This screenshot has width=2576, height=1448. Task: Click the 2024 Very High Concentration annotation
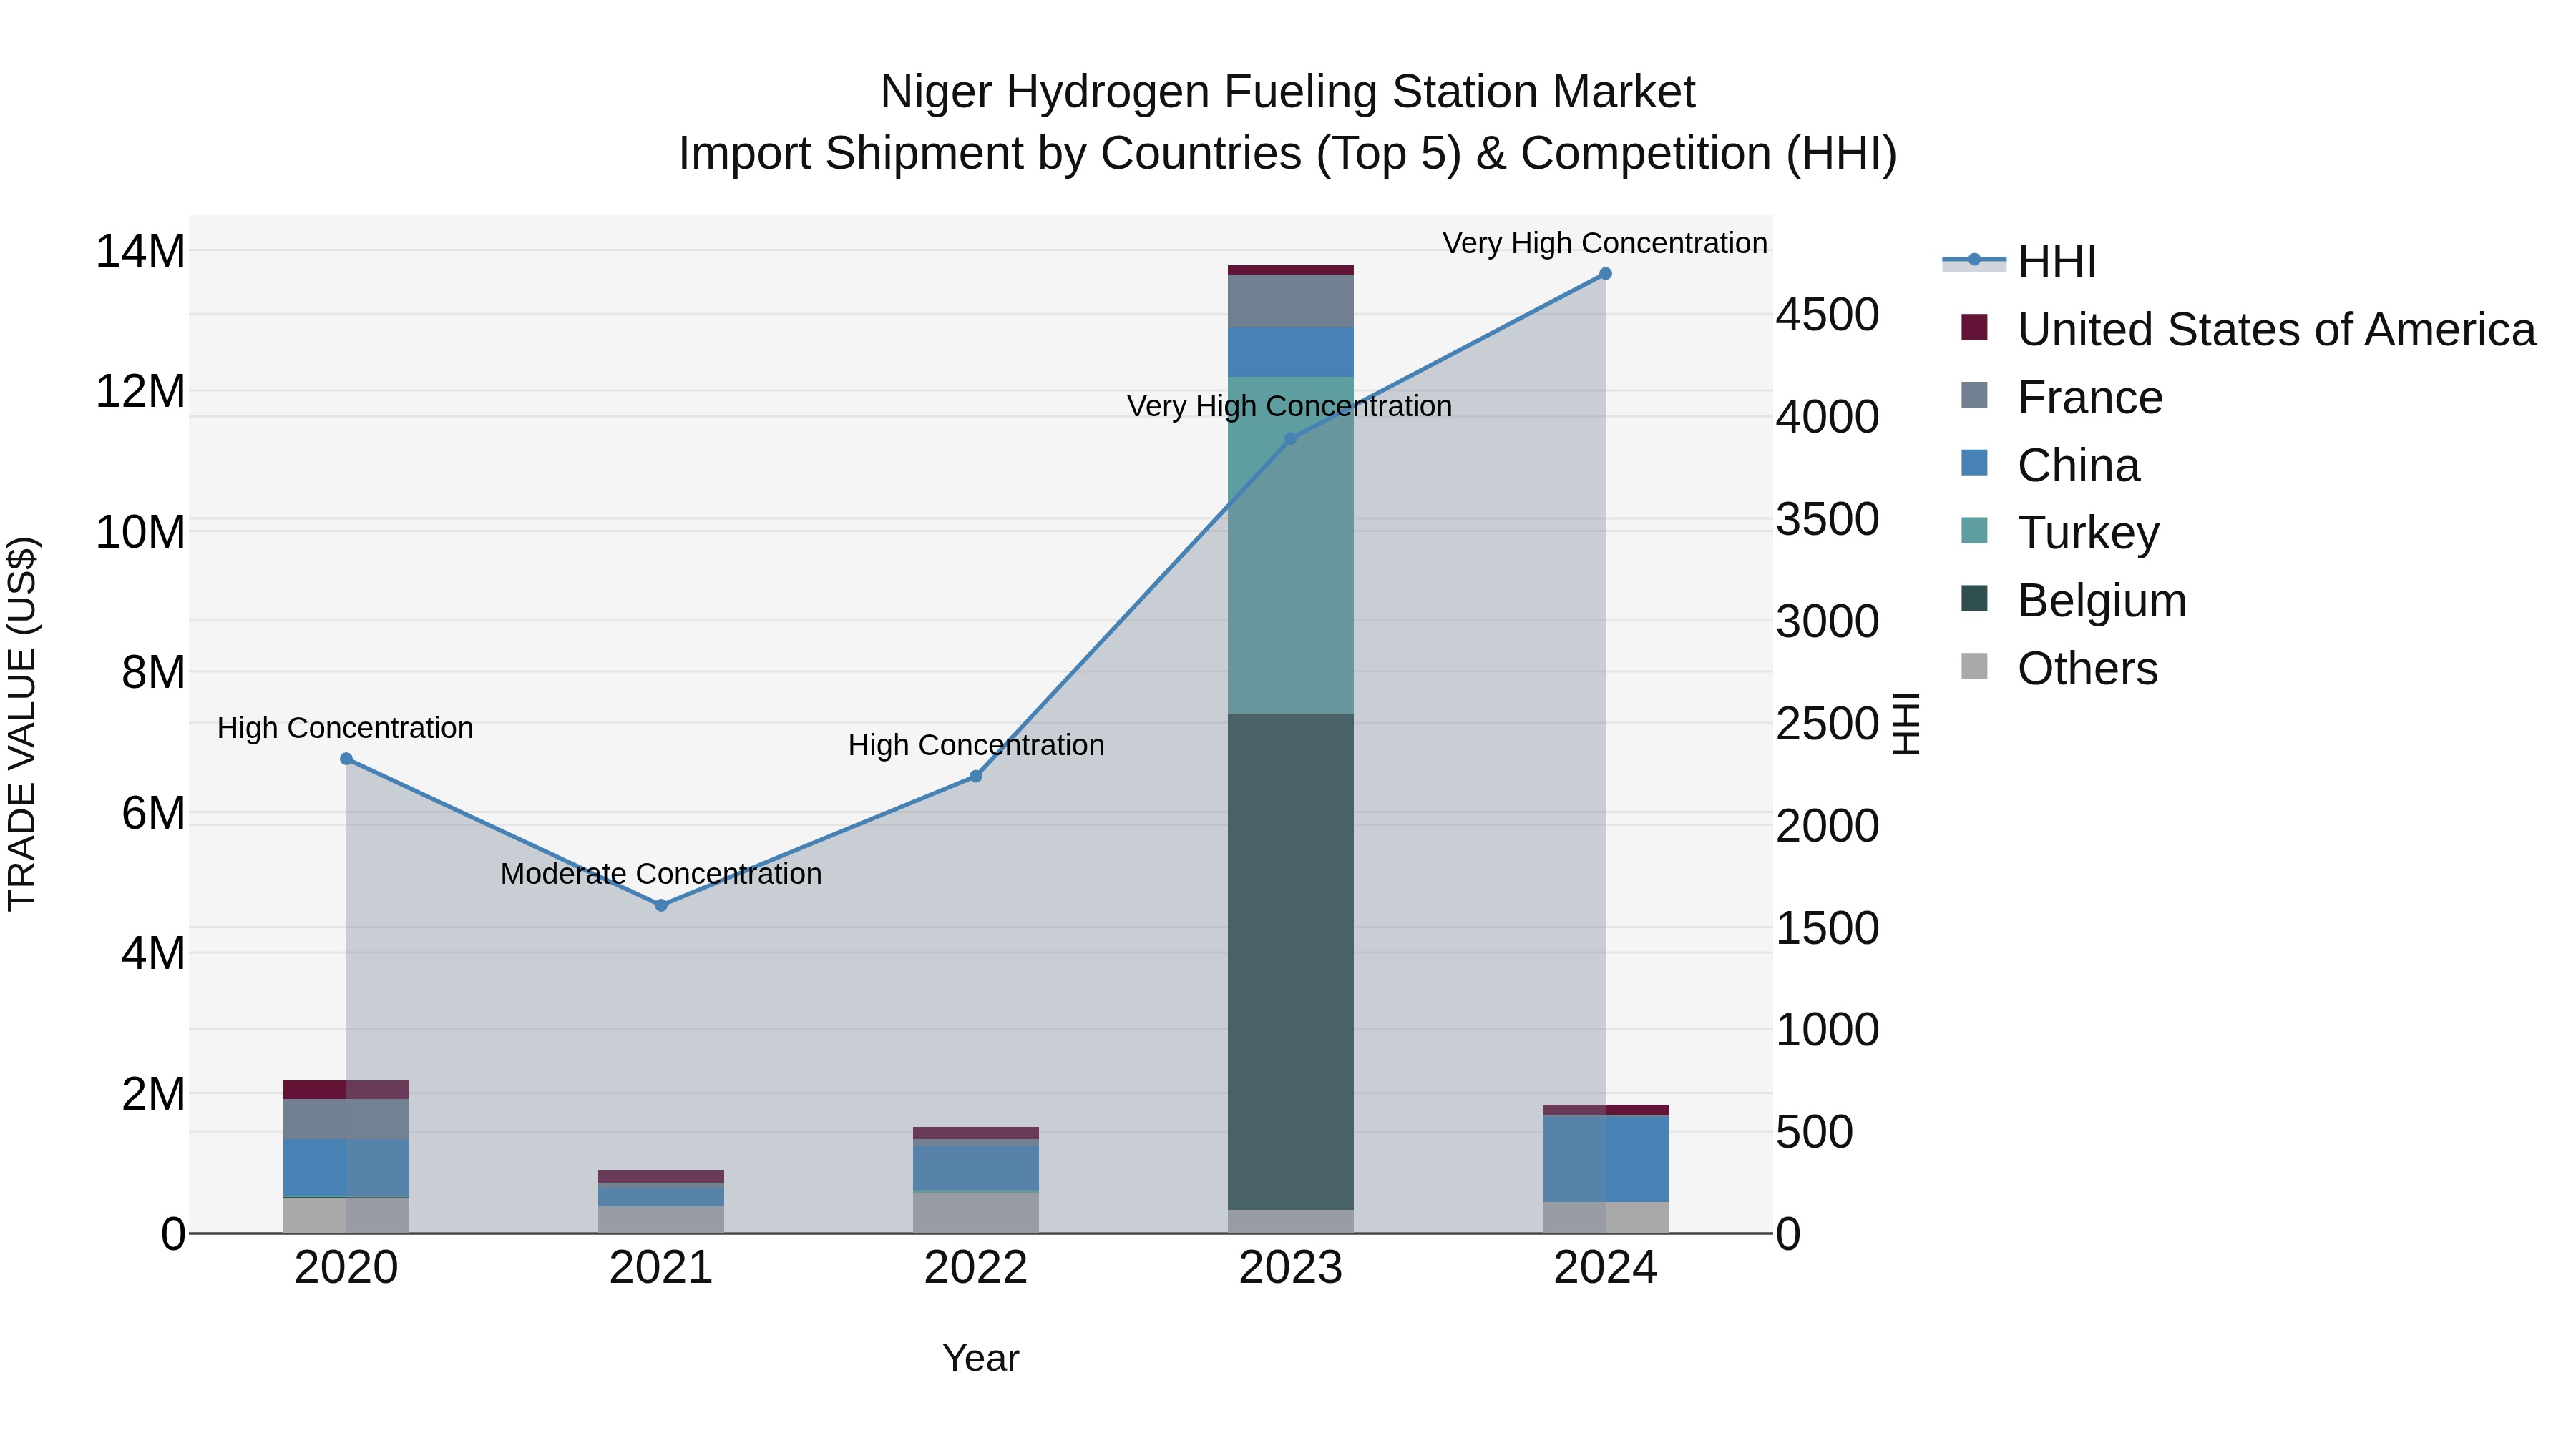[1605, 244]
